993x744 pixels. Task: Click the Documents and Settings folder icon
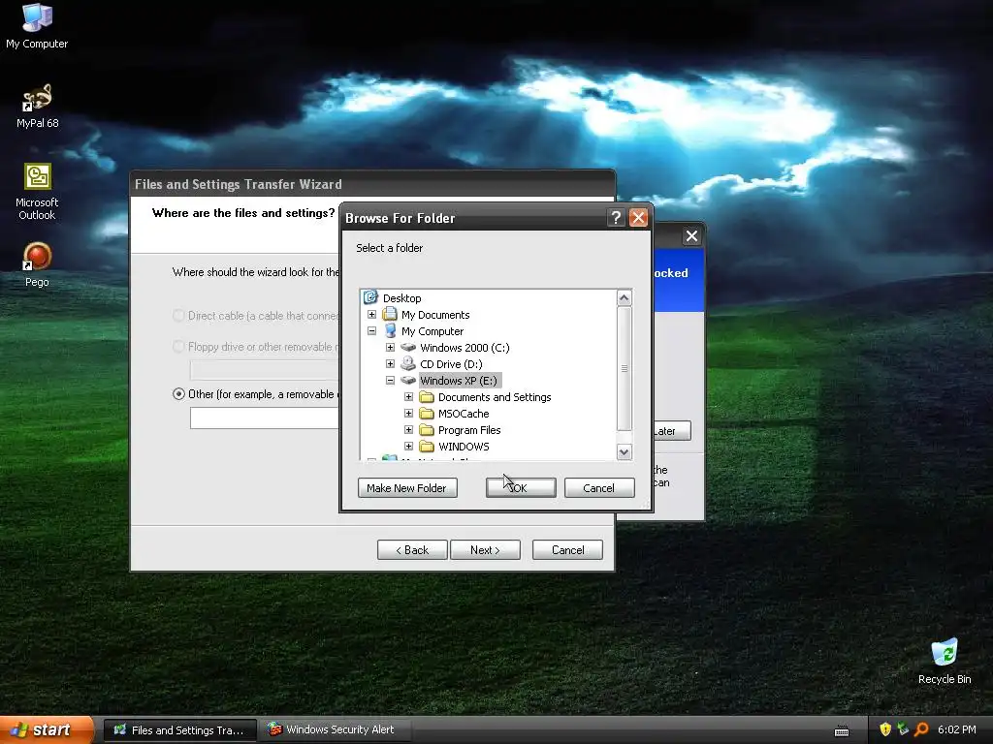tap(427, 396)
